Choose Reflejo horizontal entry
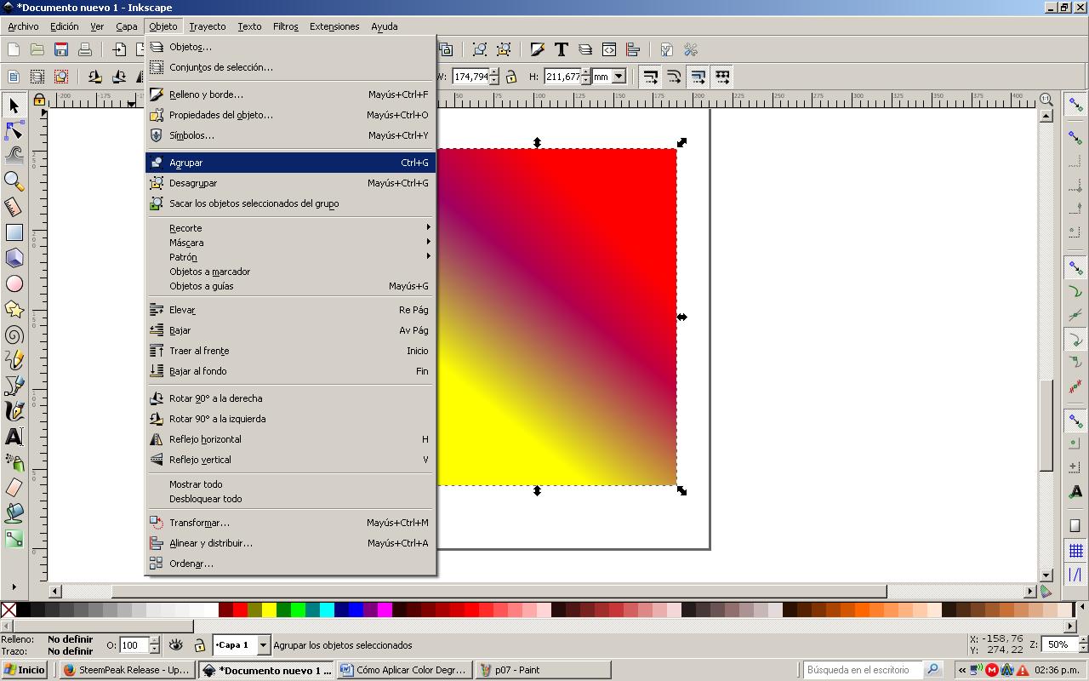The image size is (1089, 681). click(290, 439)
